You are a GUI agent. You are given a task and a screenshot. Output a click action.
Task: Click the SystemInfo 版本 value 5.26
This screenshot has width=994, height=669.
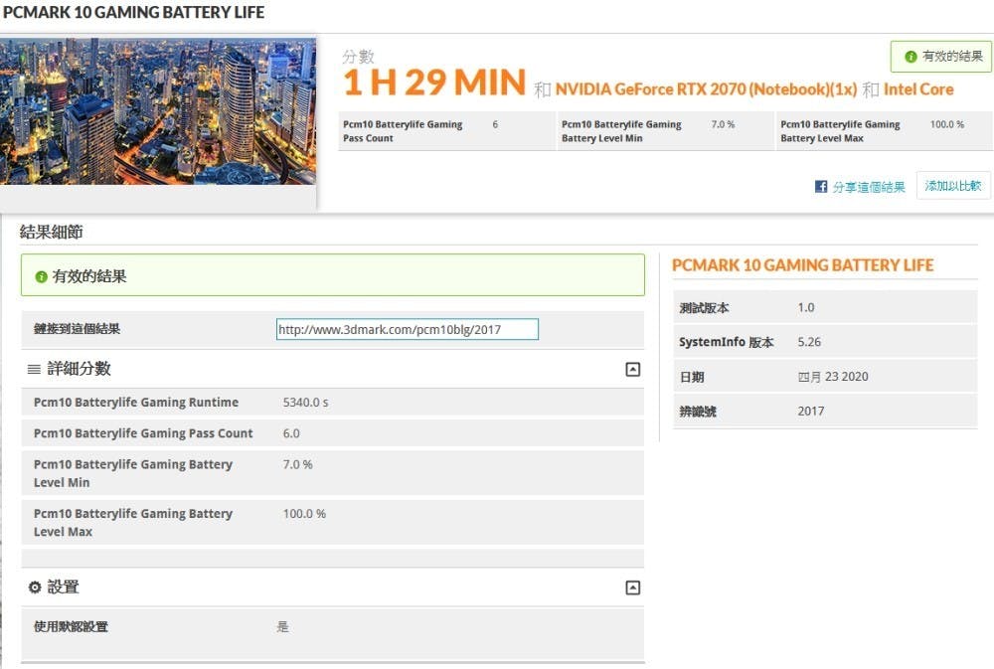point(809,342)
